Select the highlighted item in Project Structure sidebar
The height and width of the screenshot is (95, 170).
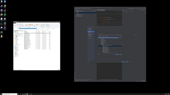click(91, 32)
